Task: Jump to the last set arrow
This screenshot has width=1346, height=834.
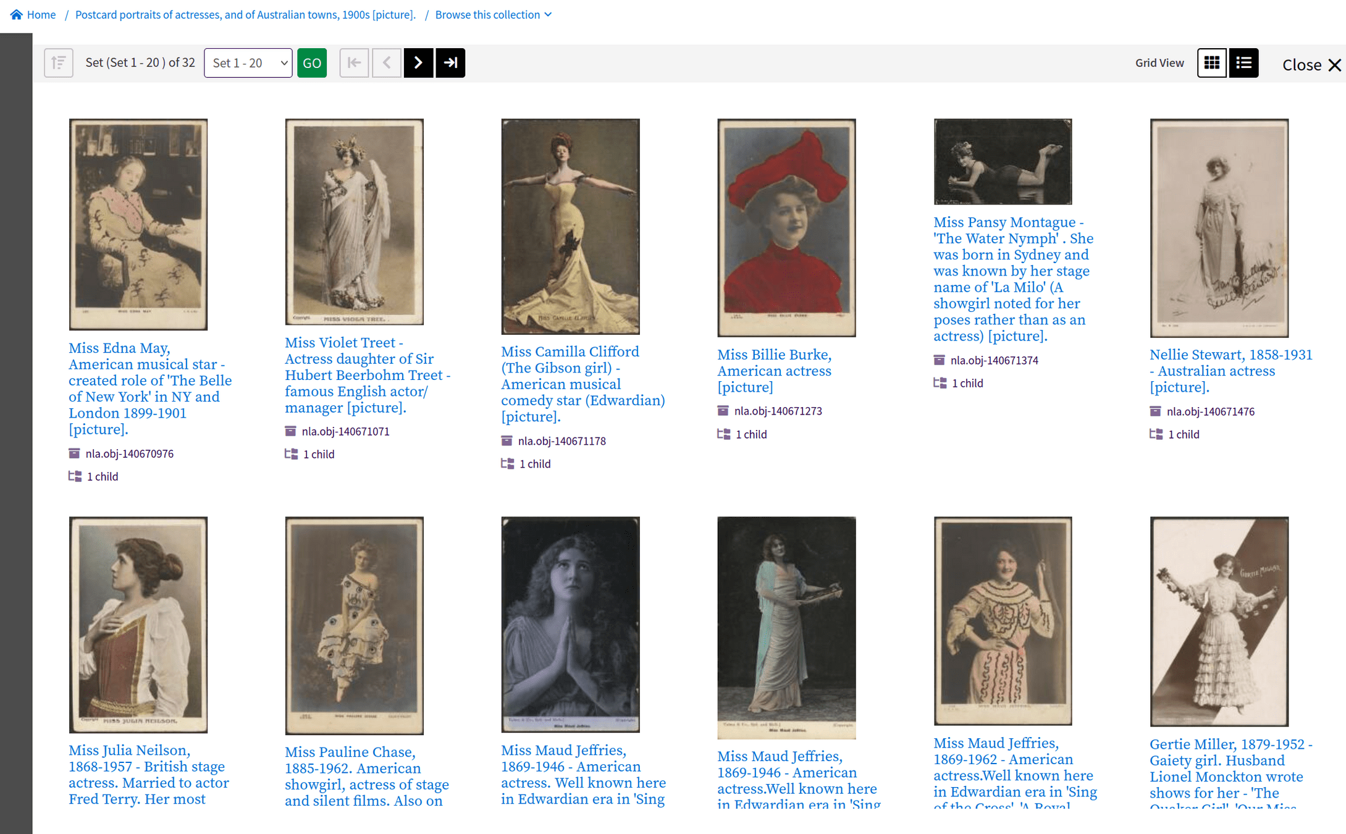Action: point(450,63)
